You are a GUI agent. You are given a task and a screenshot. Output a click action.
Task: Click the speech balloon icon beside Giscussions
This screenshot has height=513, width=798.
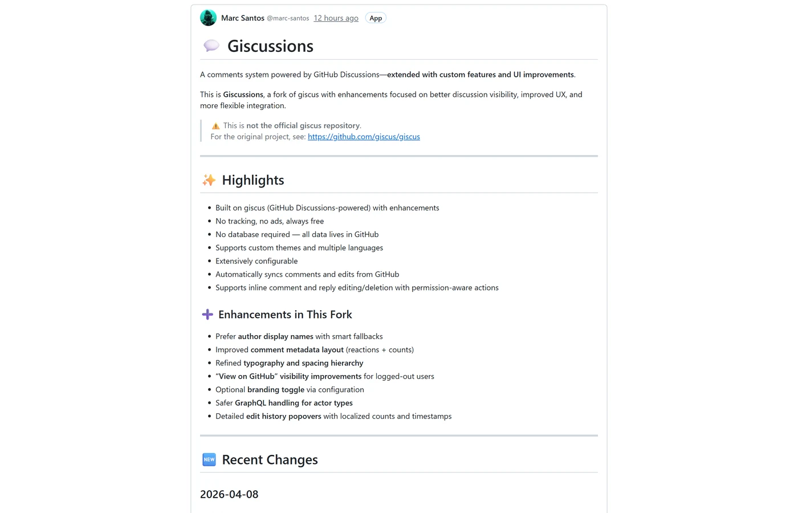(x=211, y=46)
